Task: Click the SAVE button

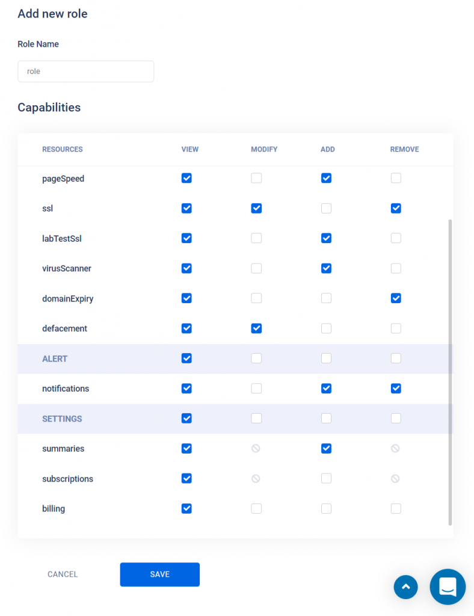Action: [x=160, y=574]
